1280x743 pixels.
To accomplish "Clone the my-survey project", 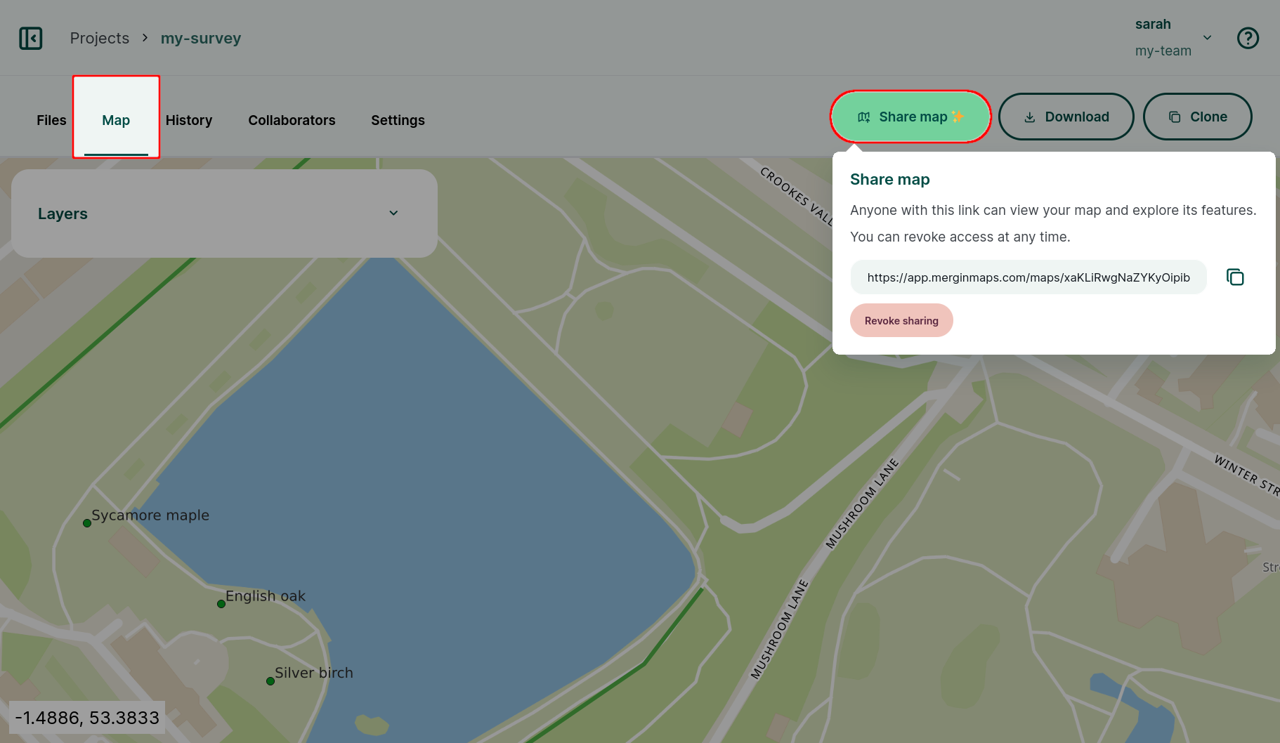I will pos(1197,117).
